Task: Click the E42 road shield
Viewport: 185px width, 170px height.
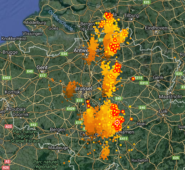Action: pos(34,125)
